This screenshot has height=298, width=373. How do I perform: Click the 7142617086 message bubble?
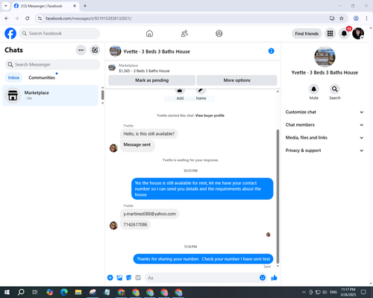[x=135, y=224]
